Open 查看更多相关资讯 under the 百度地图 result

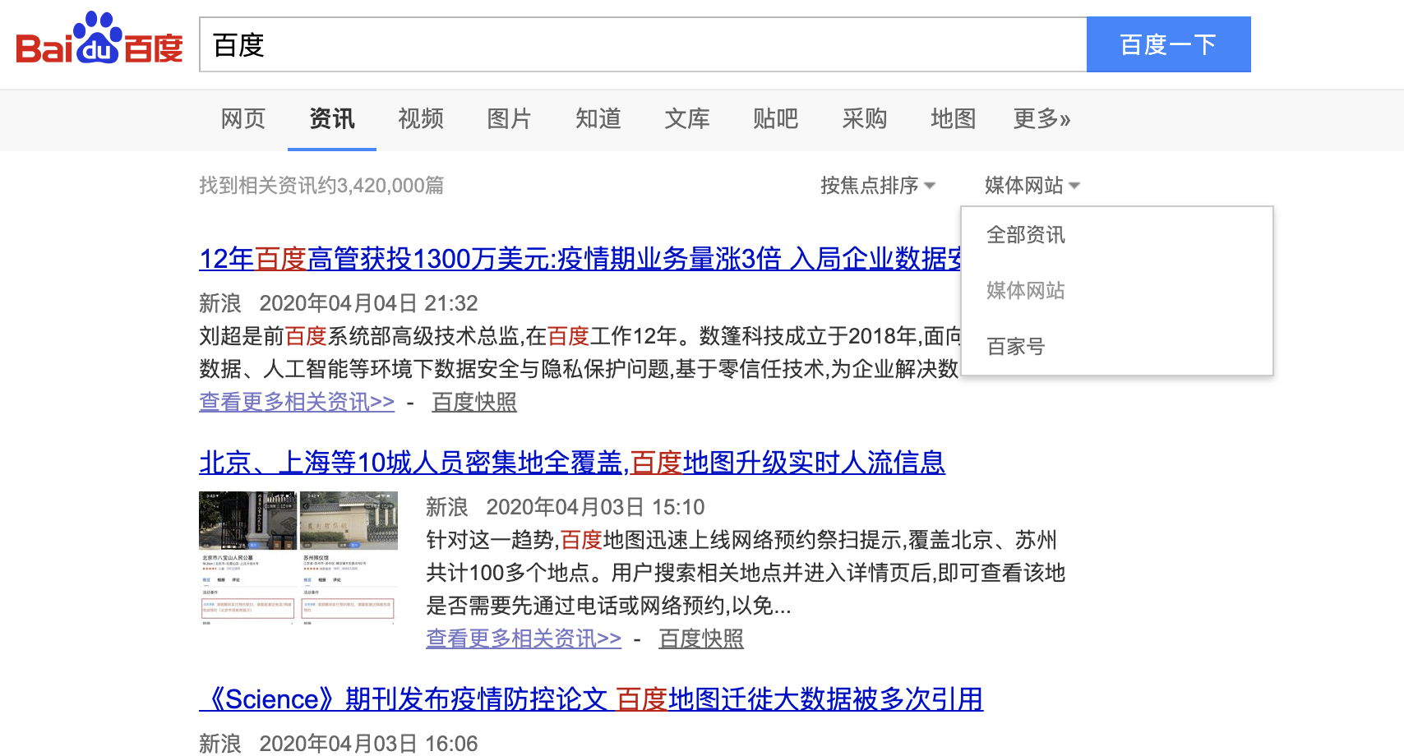(524, 638)
